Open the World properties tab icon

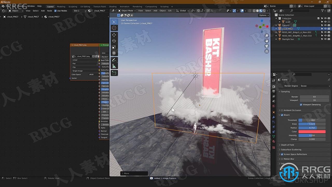click(x=274, y=106)
